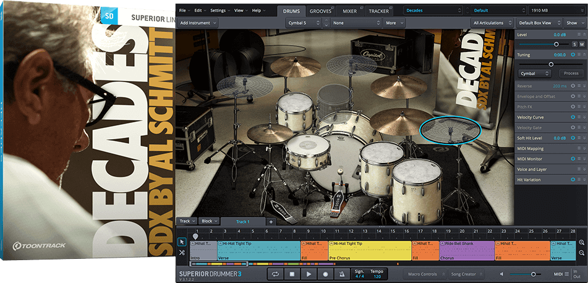Click the Process button

tap(571, 74)
